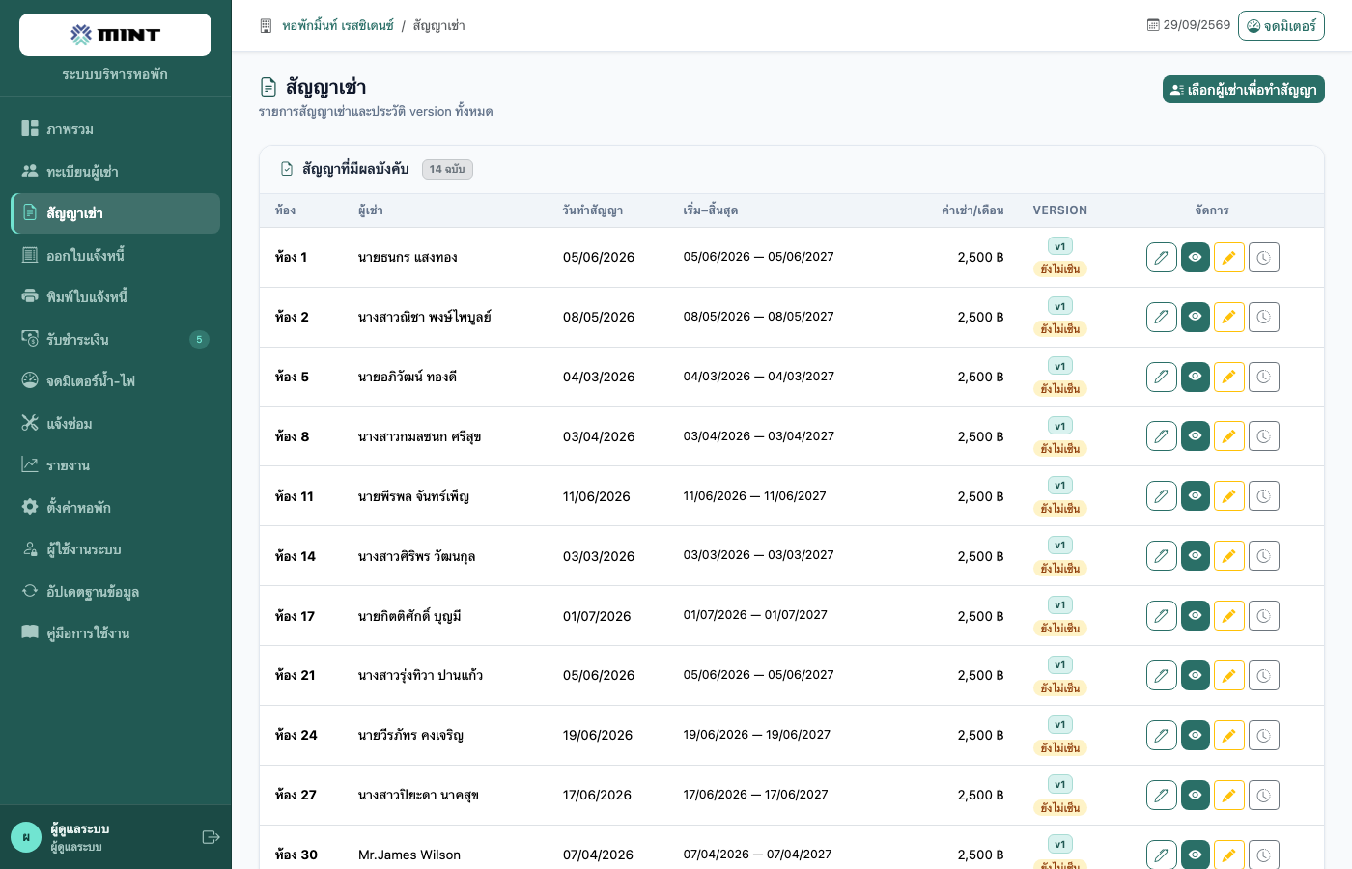Follow the หอพักมิ้นท์ เรสซิเดนซ์ breadcrumb link
This screenshot has height=869, width=1352.
(x=338, y=26)
